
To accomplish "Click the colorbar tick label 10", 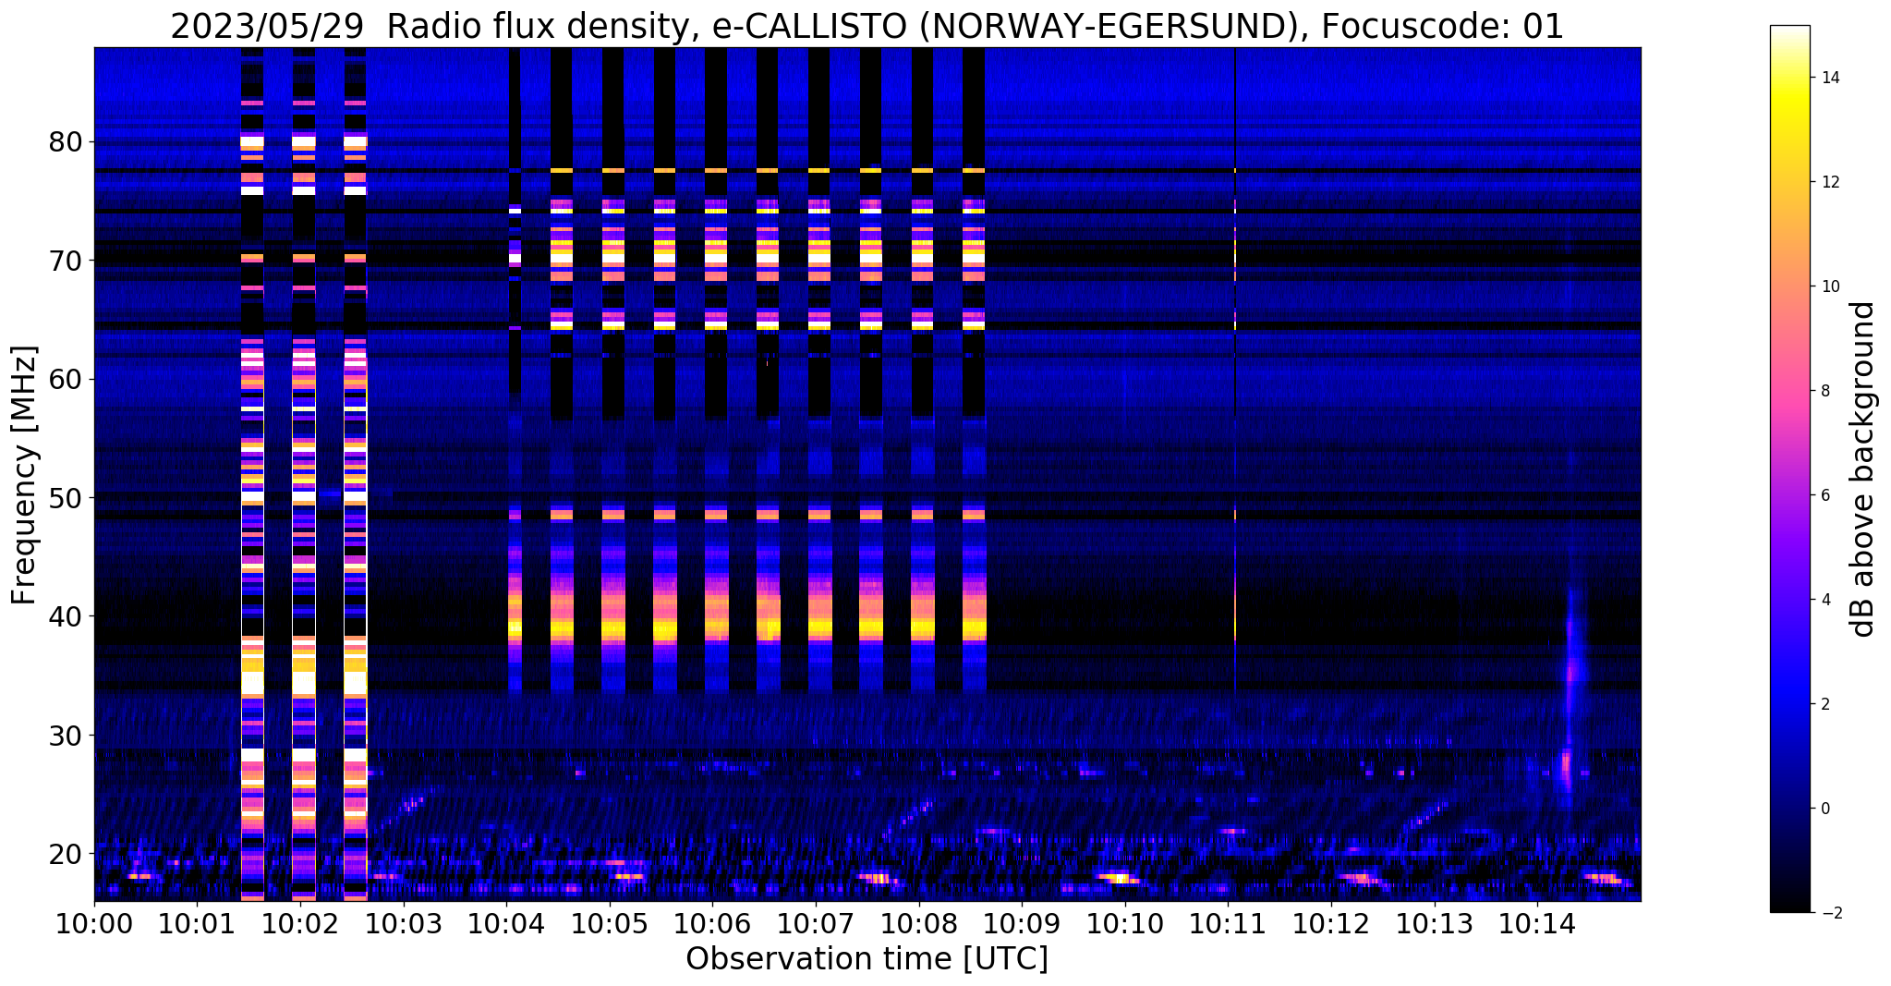I will pos(1829,286).
